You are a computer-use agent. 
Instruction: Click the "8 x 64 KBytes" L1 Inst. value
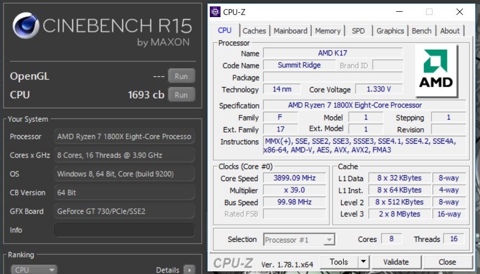pyautogui.click(x=399, y=190)
